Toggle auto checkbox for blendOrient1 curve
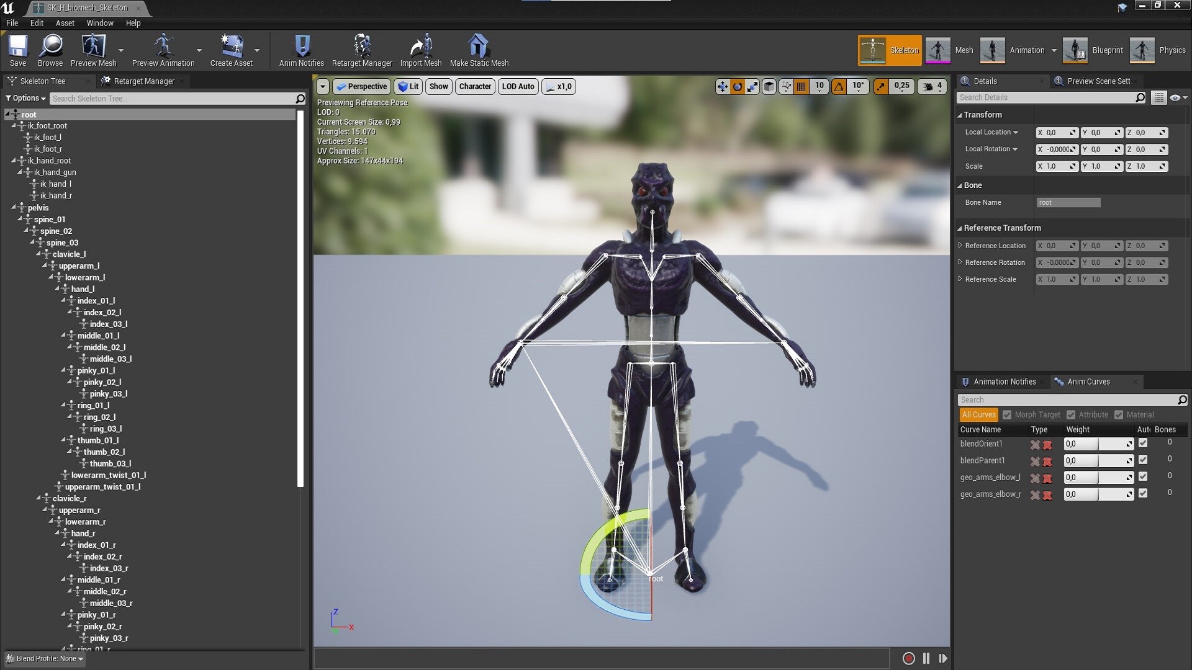1192x670 pixels. pos(1143,442)
